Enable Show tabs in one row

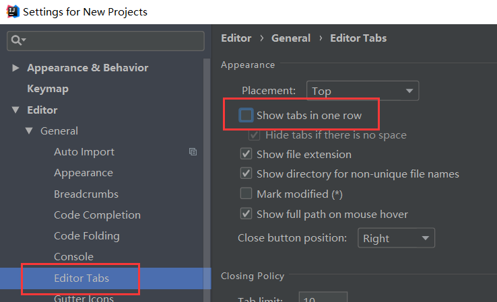[246, 116]
